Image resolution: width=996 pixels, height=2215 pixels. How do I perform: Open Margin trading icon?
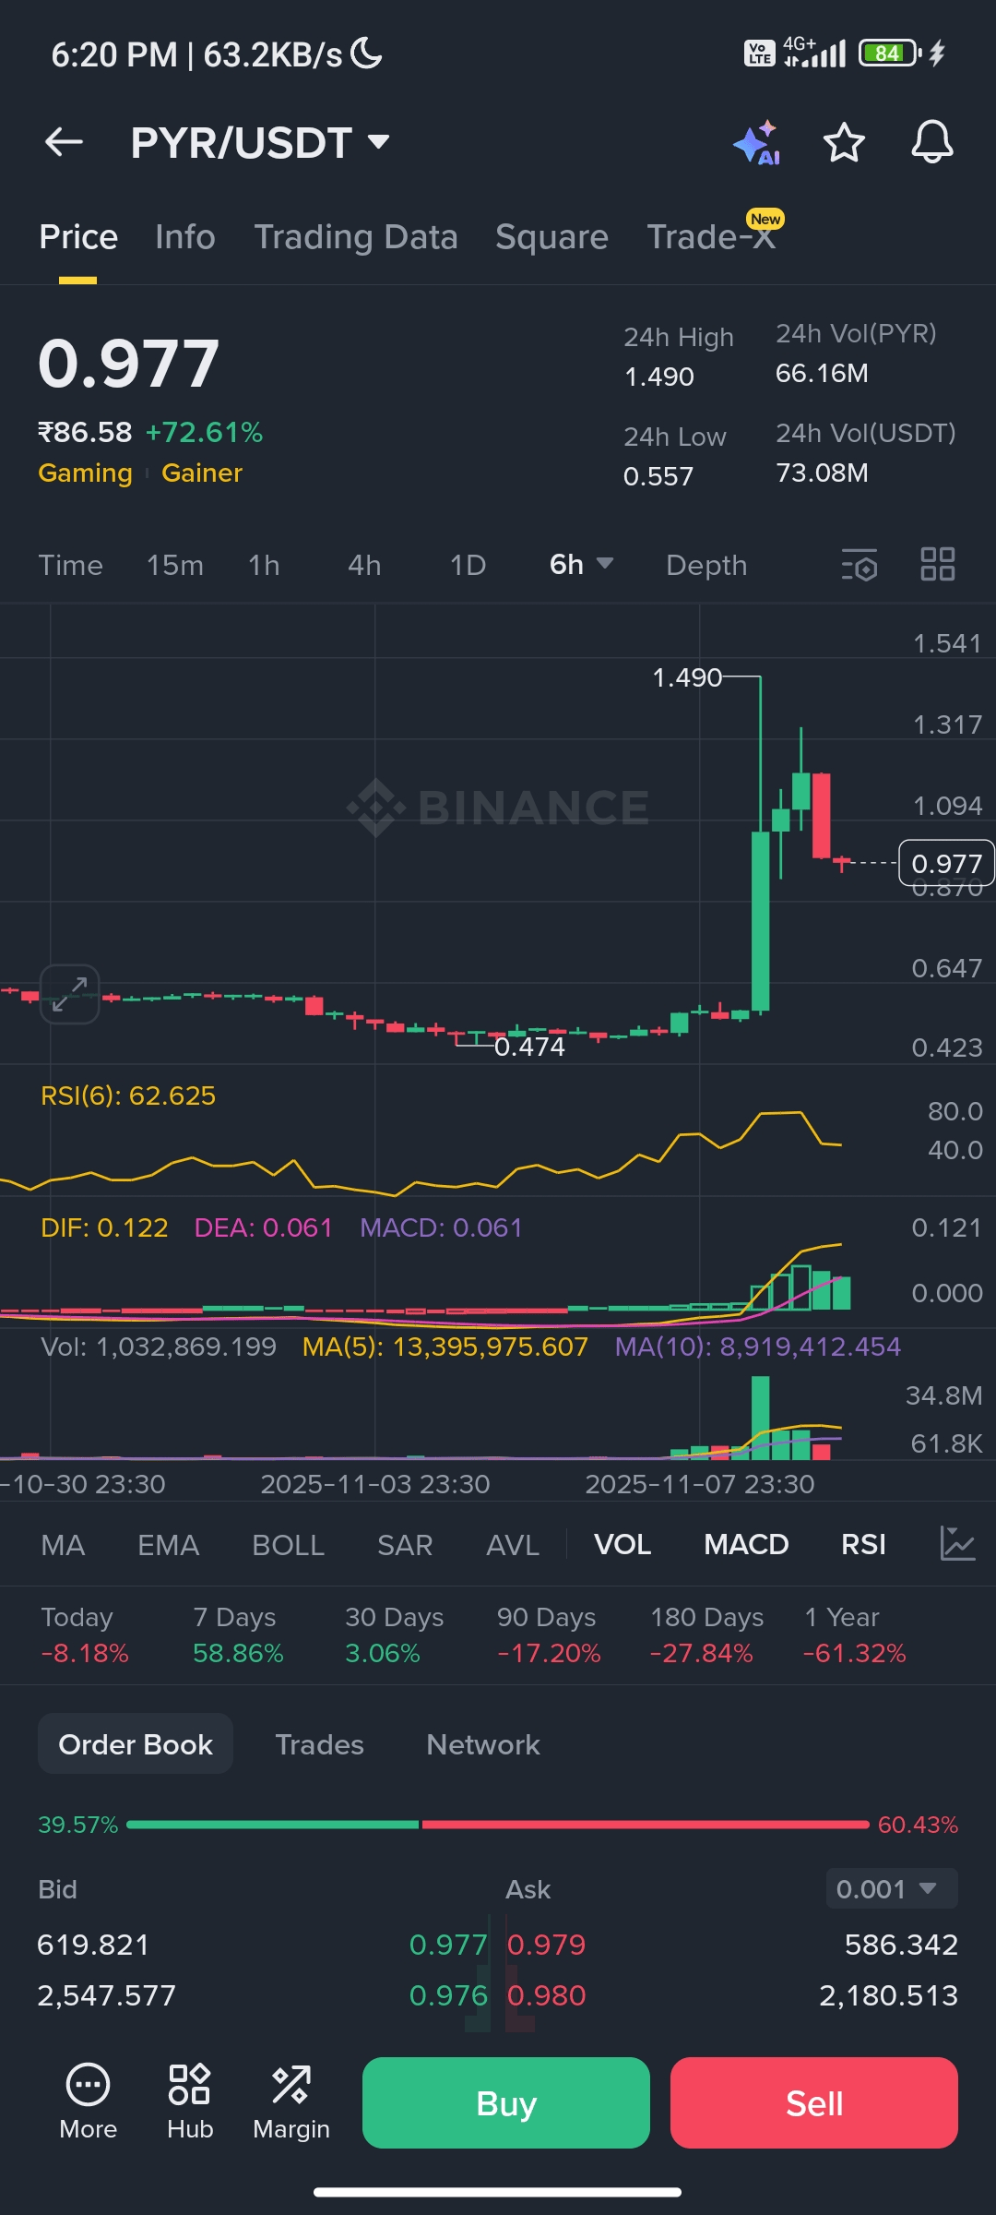(x=291, y=2101)
